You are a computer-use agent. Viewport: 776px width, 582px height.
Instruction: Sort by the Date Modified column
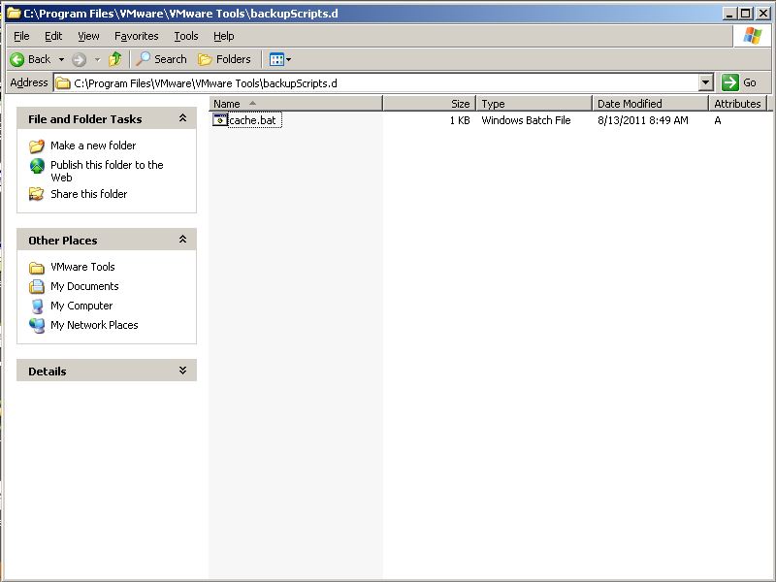pos(650,104)
